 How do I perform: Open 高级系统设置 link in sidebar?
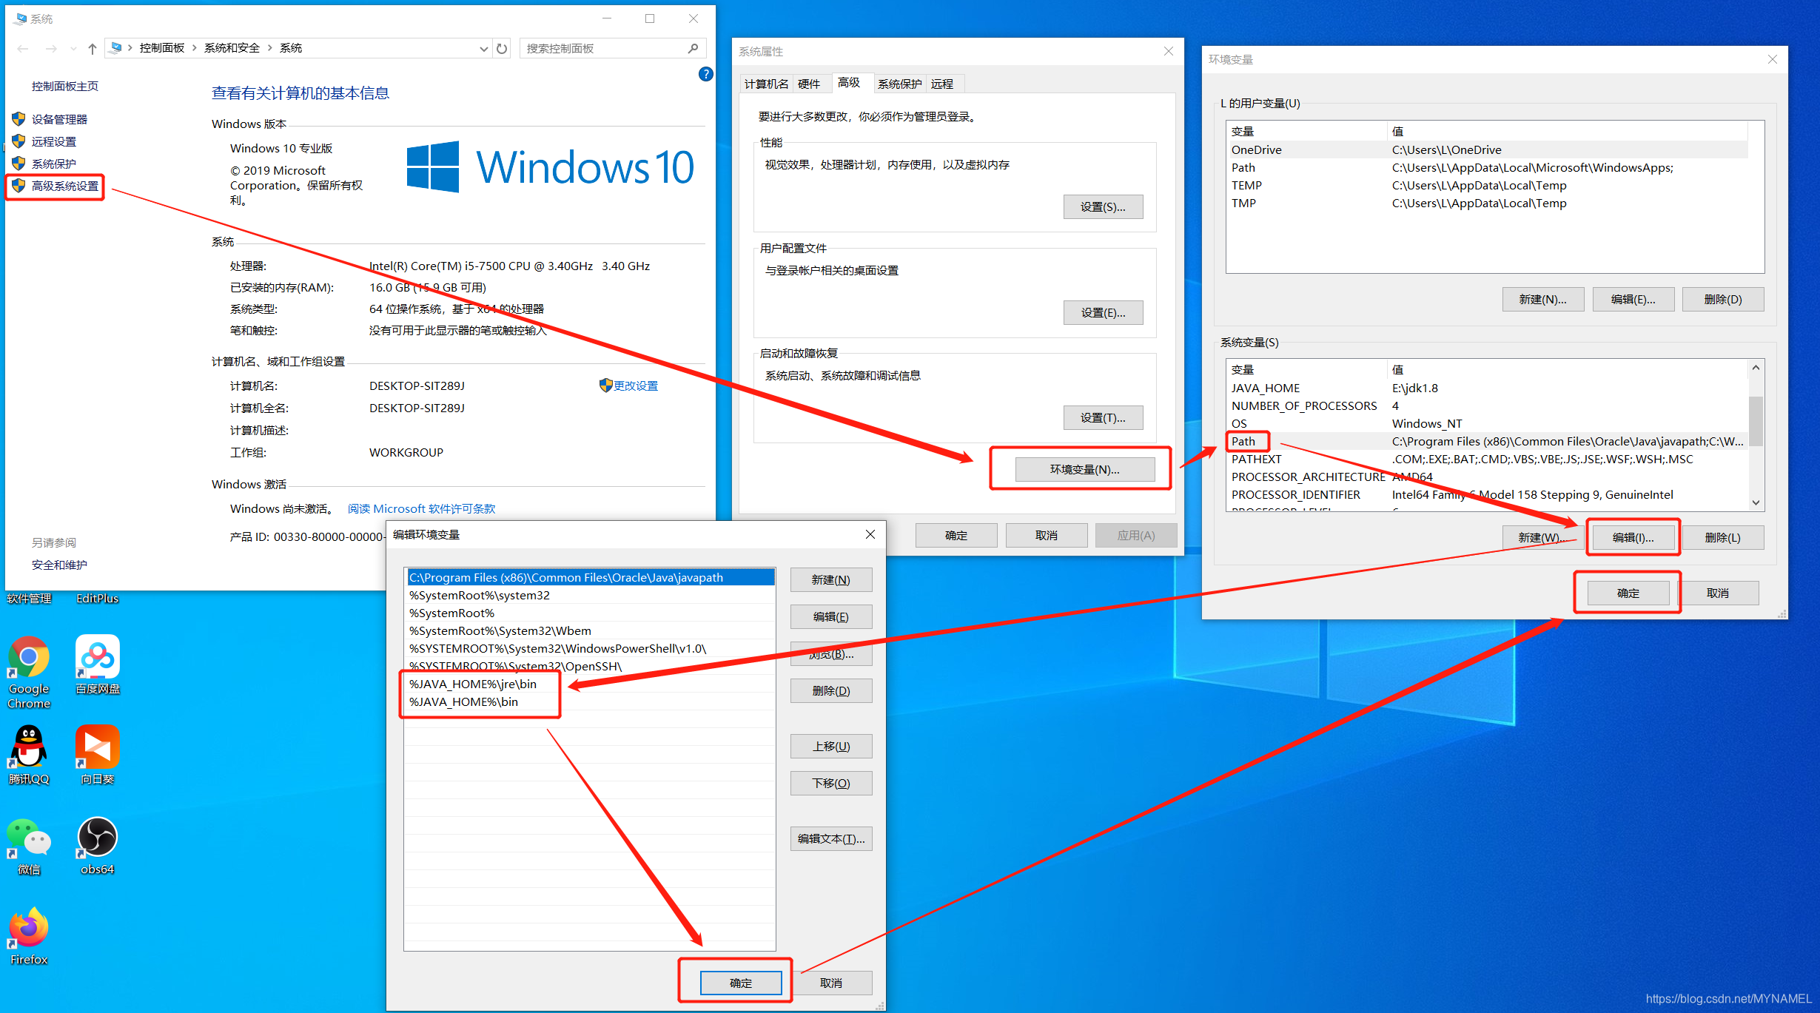tap(64, 186)
